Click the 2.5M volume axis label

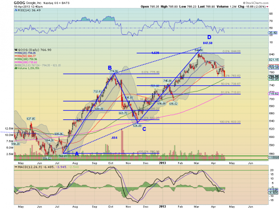pos(10,154)
